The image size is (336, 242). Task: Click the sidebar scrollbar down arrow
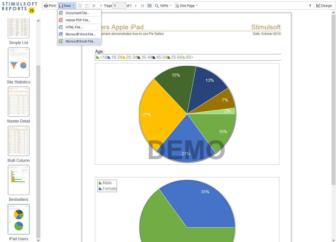(x=38, y=240)
